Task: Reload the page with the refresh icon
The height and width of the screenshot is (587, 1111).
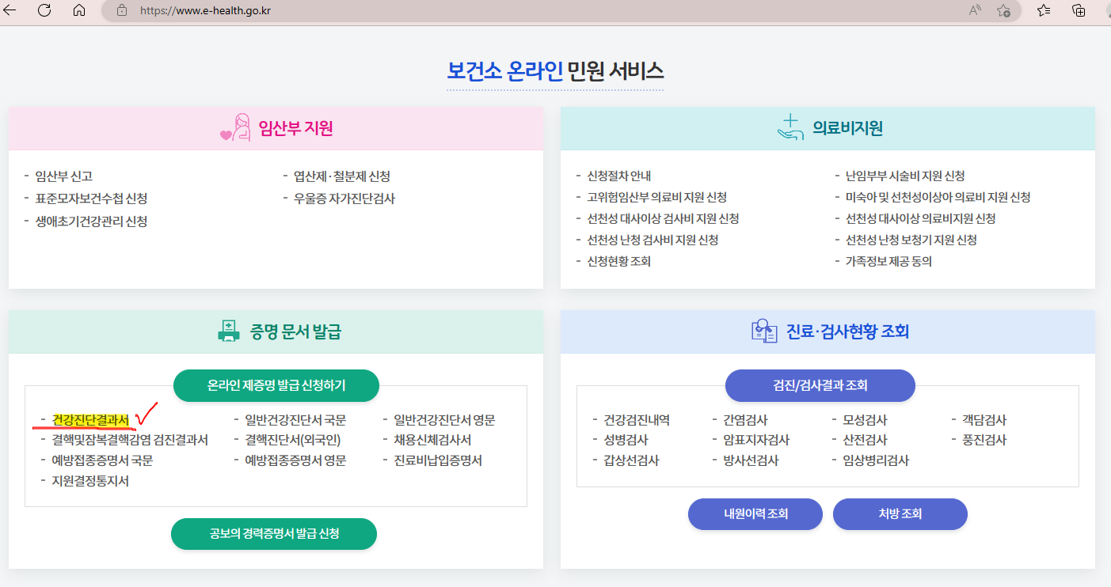Action: (44, 10)
